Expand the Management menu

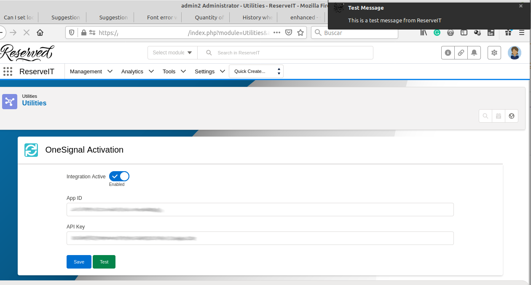pyautogui.click(x=91, y=72)
